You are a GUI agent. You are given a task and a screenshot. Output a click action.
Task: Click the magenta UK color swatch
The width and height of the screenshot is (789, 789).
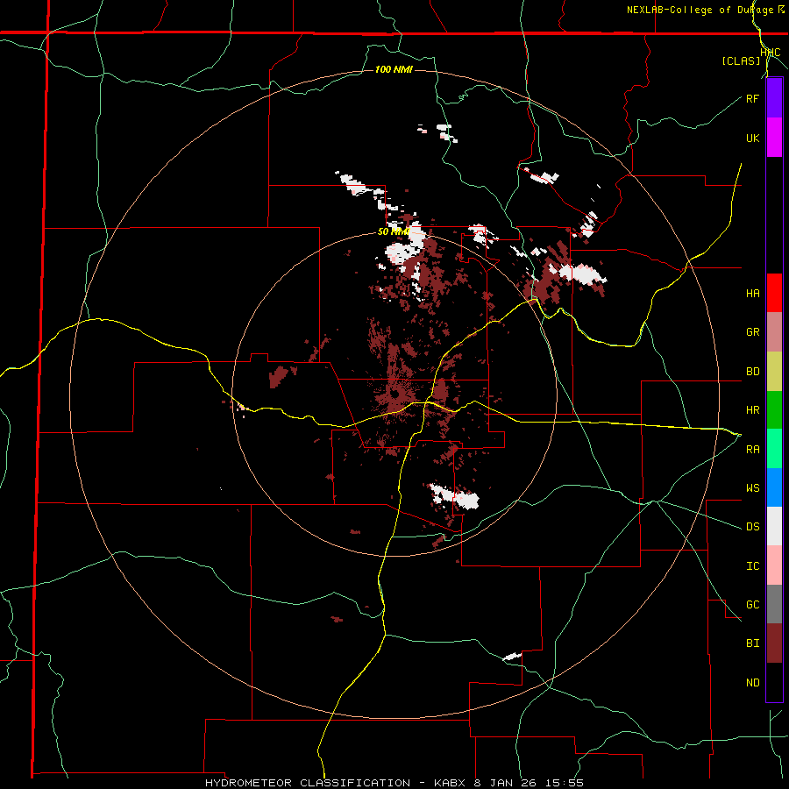coord(774,138)
